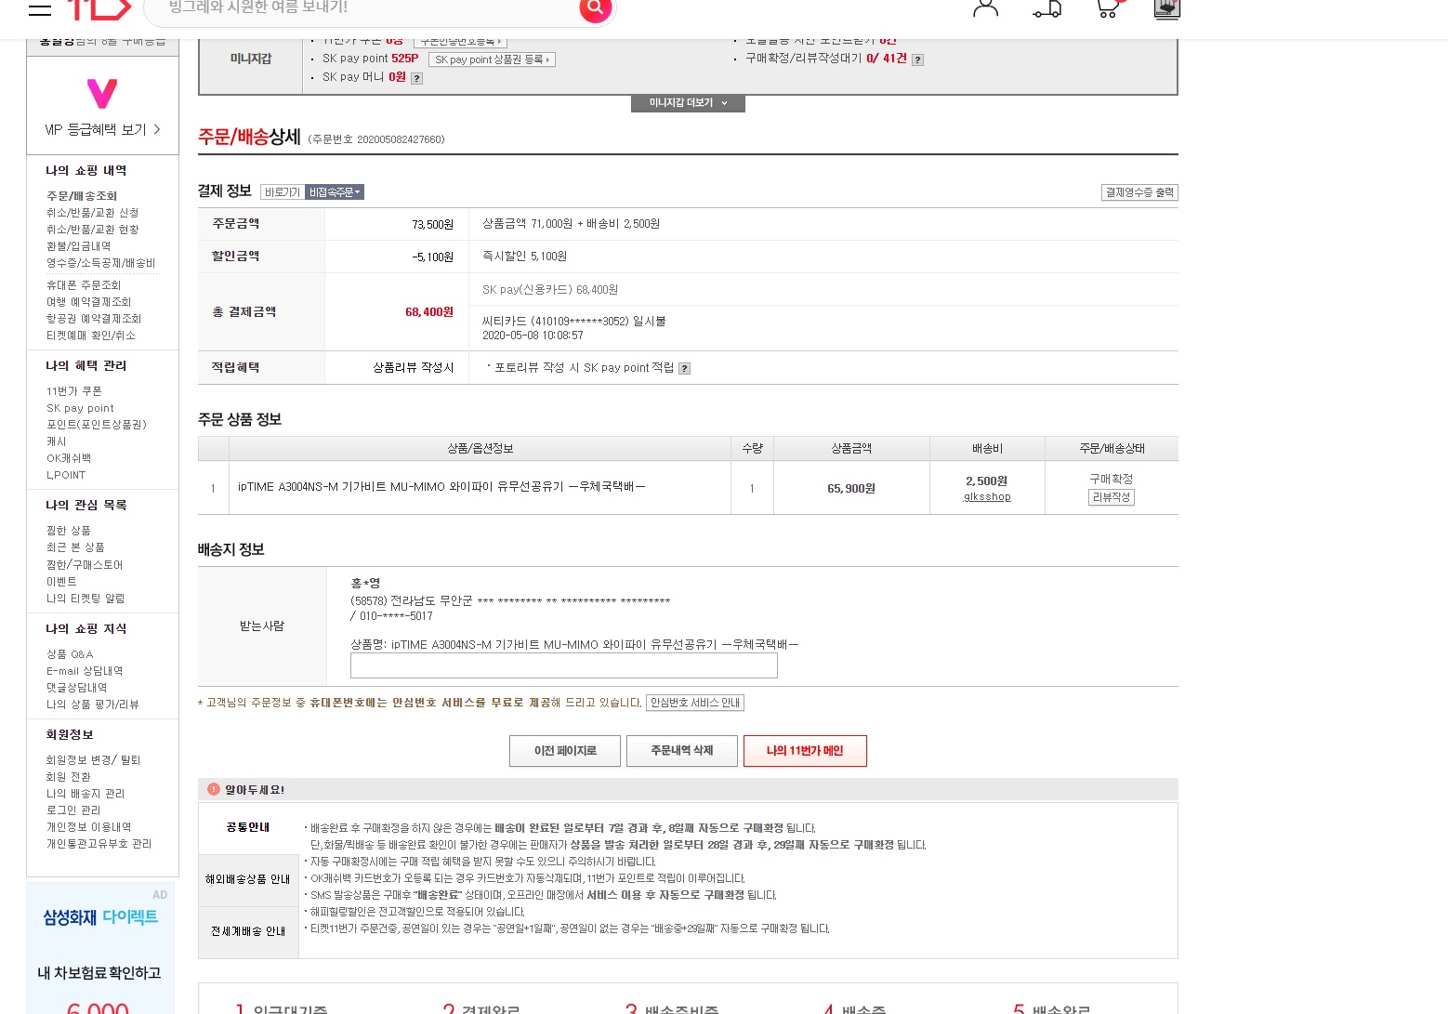Open 나의 티켓팅 알림 sidebar link
Viewport: 1448px width, 1014px height.
coord(86,599)
